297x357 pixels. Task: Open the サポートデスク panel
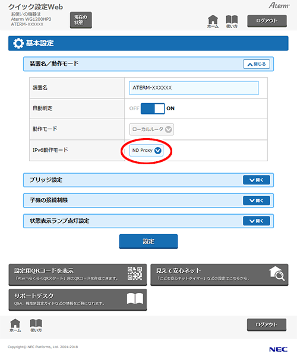pyautogui.click(x=78, y=299)
